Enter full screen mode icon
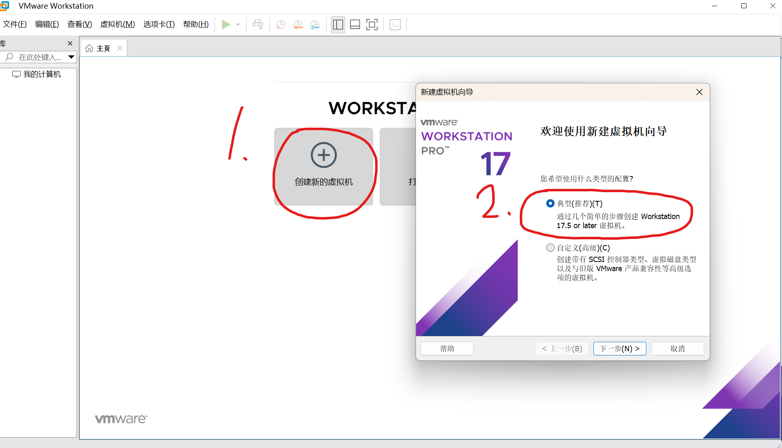This screenshot has height=448, width=782. 372,25
